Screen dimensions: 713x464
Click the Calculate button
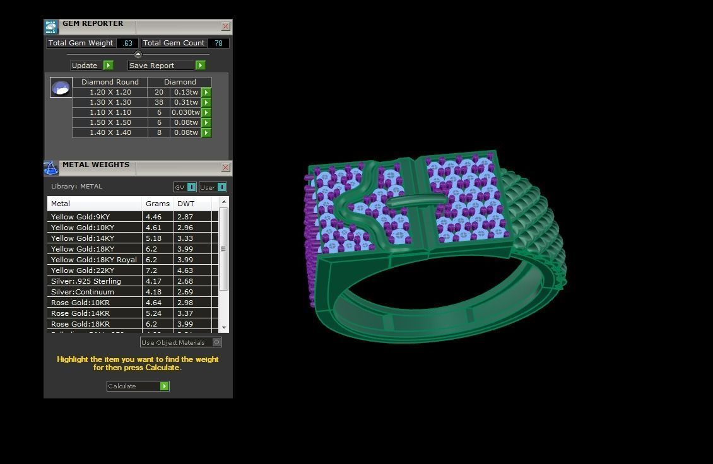click(138, 386)
